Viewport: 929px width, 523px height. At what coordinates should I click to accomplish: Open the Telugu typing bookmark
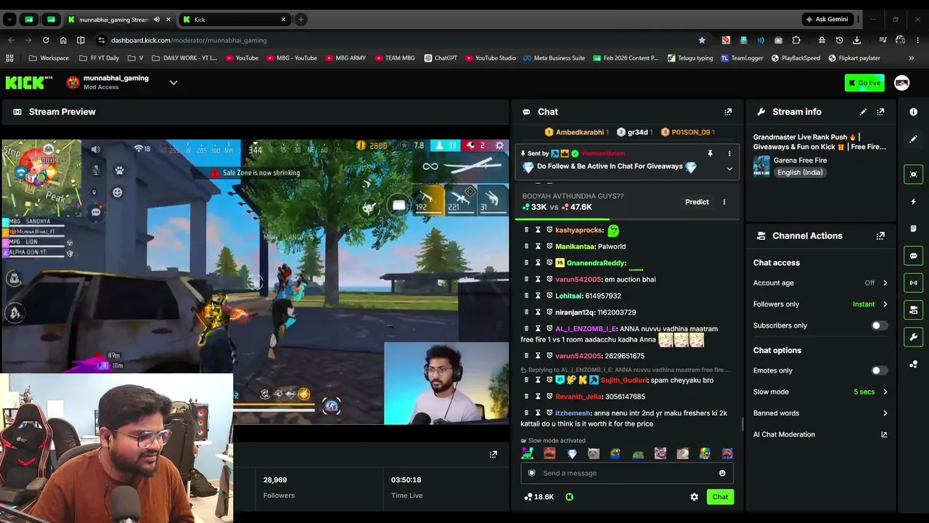(690, 58)
